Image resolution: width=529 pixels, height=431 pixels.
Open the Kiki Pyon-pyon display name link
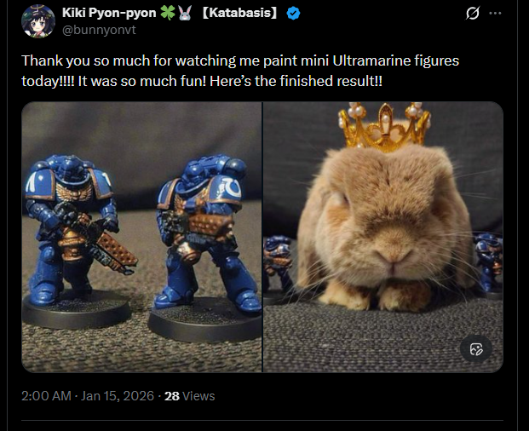109,13
